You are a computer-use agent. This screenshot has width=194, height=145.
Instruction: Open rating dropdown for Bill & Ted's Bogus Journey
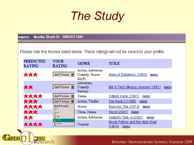coord(64,87)
